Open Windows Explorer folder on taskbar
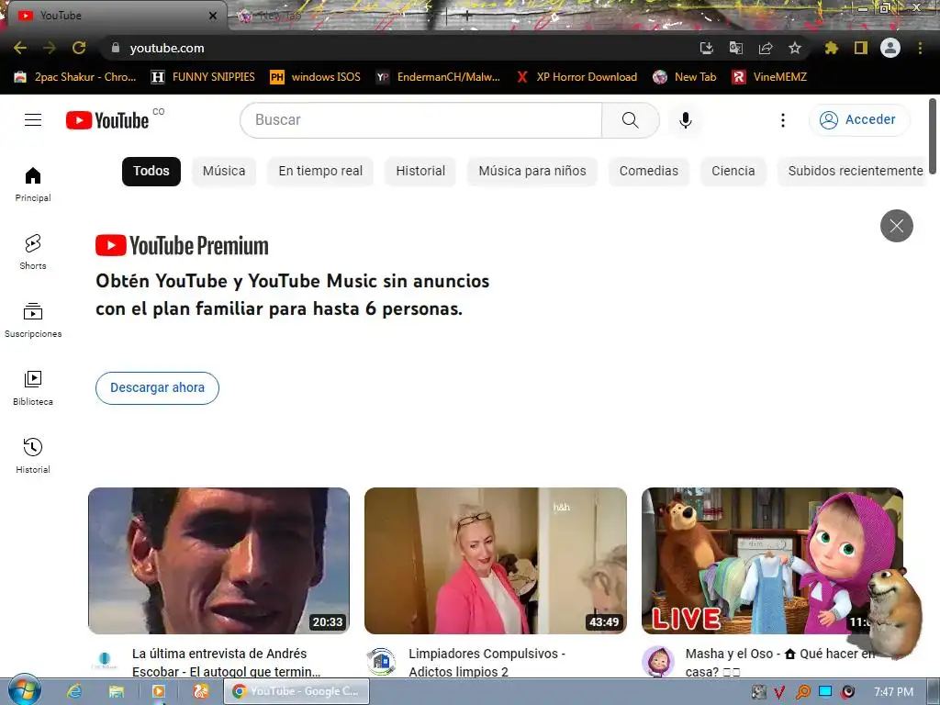Viewport: 940px width, 705px height. point(117,691)
